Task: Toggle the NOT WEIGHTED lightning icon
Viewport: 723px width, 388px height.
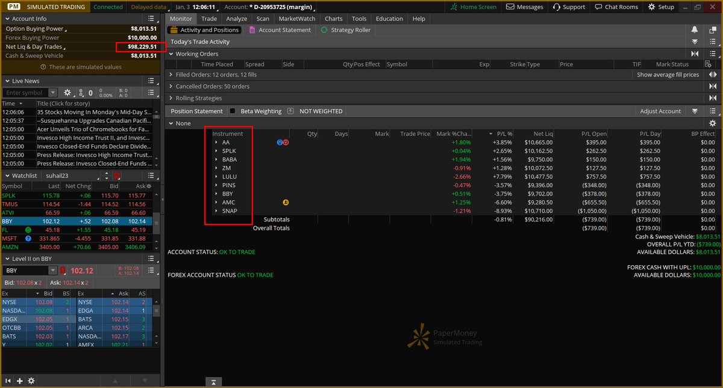Action: tap(290, 111)
